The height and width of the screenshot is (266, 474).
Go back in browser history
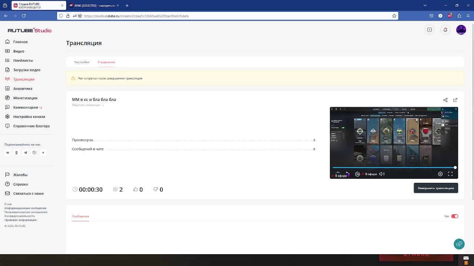[x=6, y=16]
